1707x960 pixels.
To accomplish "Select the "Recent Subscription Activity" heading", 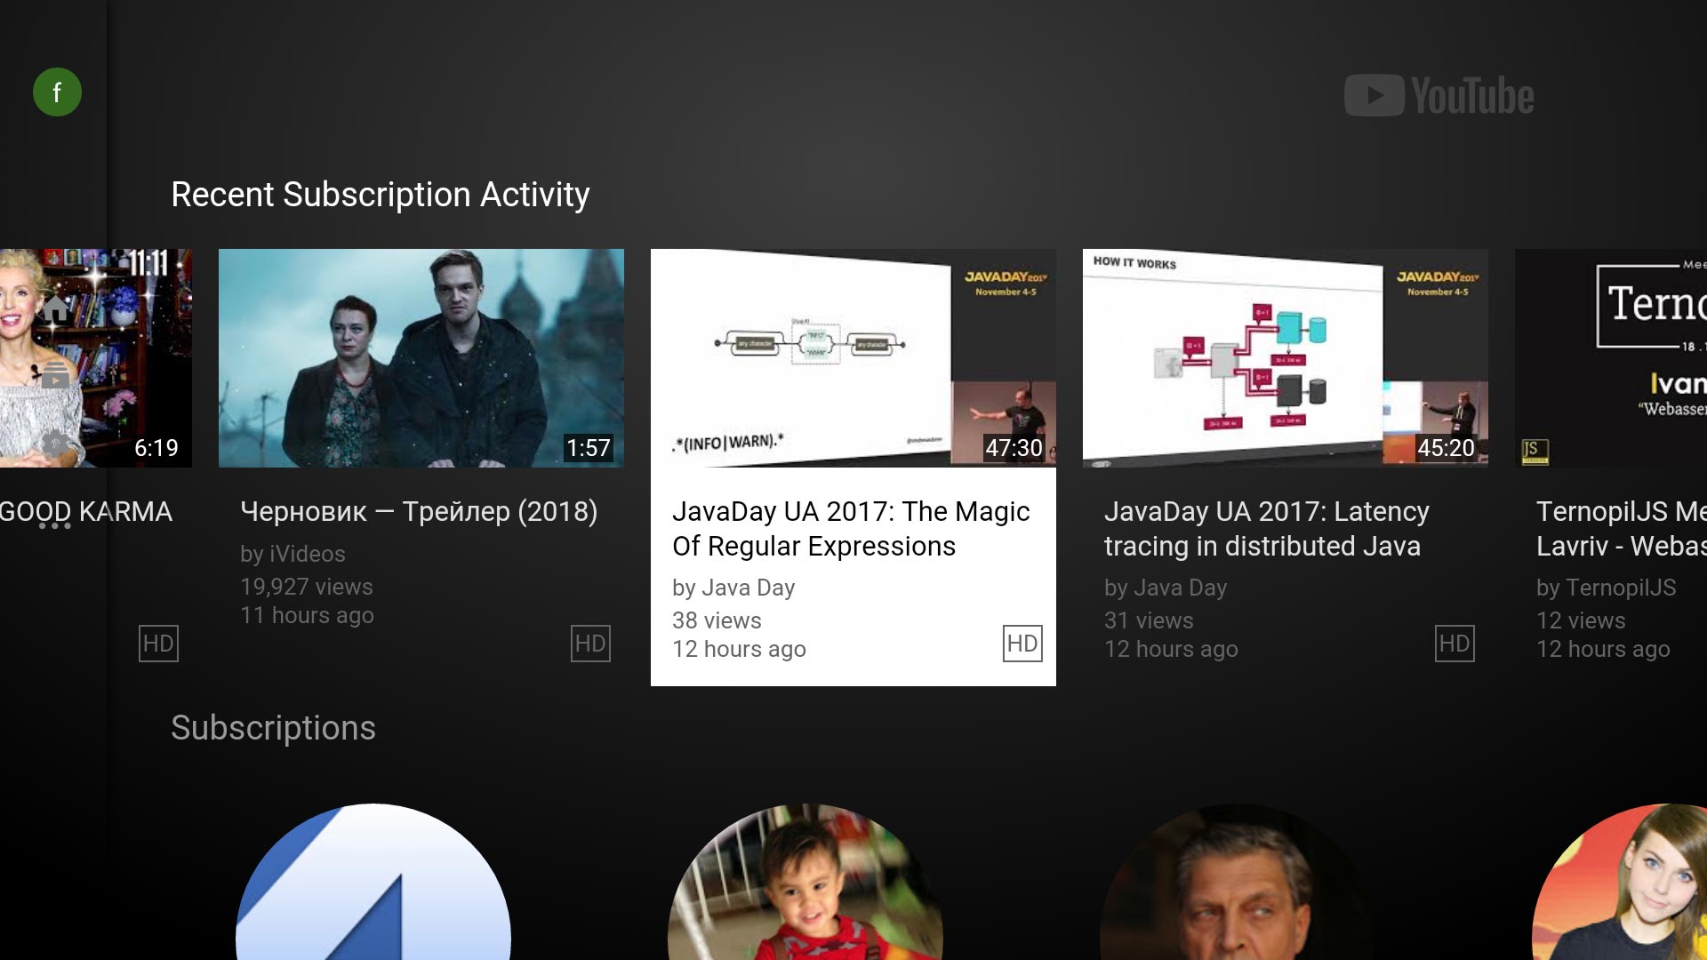I will tap(381, 195).
